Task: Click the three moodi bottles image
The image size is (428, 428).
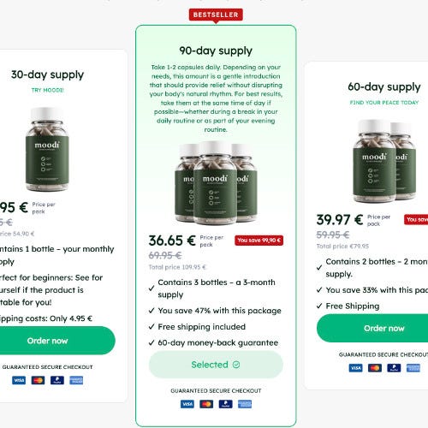Action: 216,183
